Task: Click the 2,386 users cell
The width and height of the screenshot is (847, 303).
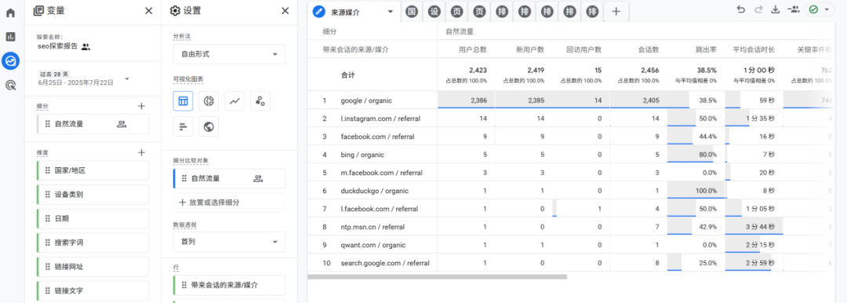Action: tap(466, 100)
